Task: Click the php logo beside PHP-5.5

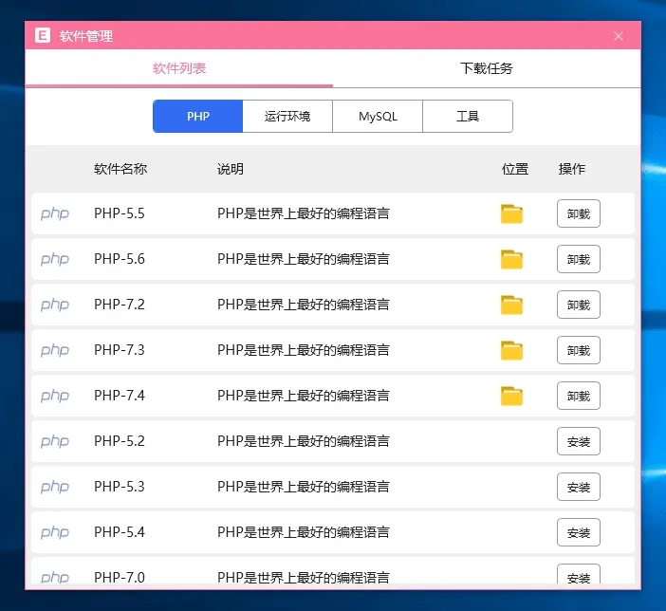Action: pyautogui.click(x=55, y=213)
